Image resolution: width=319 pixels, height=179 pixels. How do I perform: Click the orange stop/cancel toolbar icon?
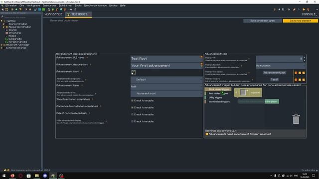(309, 9)
